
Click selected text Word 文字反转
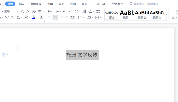(x=83, y=55)
